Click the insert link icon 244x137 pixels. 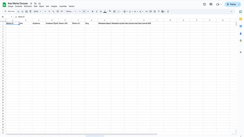(x=147, y=12)
